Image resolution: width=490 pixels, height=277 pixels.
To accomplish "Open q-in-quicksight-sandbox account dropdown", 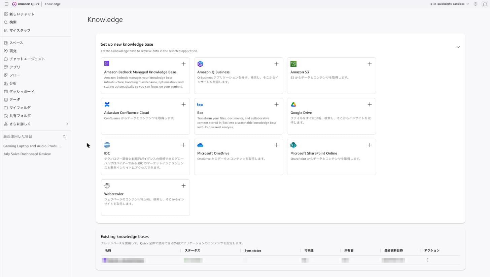I will coord(450,4).
